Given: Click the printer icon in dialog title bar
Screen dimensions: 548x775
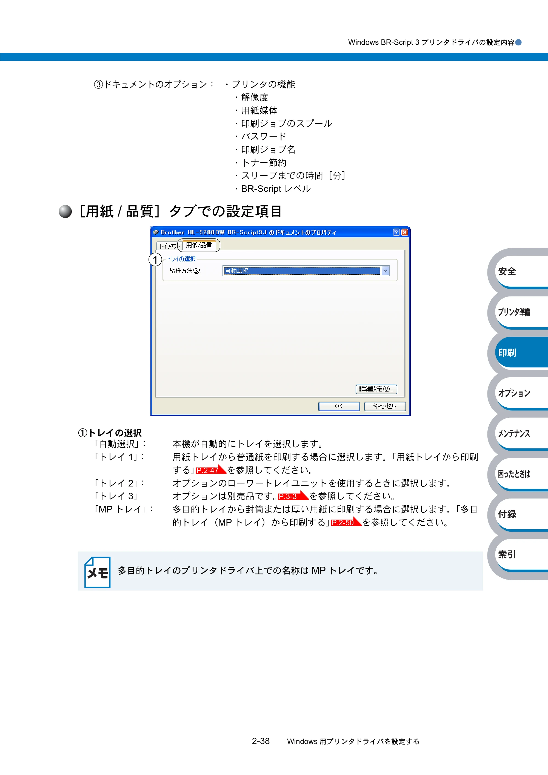Looking at the screenshot, I should (x=156, y=232).
